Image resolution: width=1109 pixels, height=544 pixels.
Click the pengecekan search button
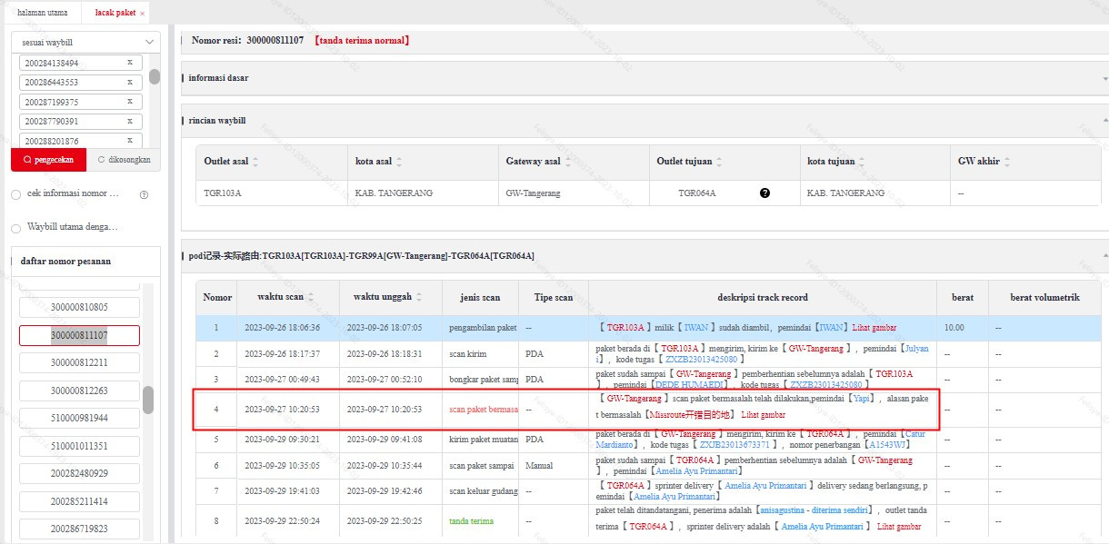tap(48, 160)
